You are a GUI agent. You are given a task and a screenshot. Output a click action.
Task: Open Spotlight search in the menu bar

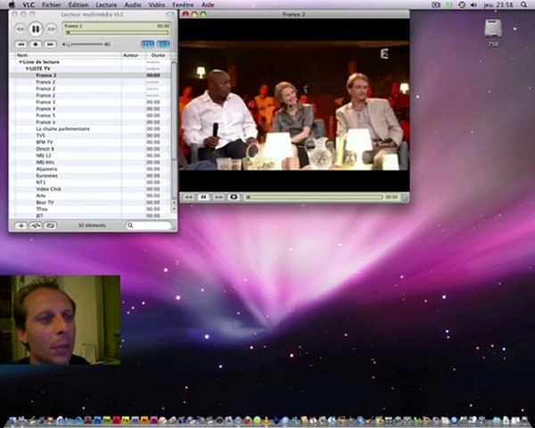(x=523, y=4)
